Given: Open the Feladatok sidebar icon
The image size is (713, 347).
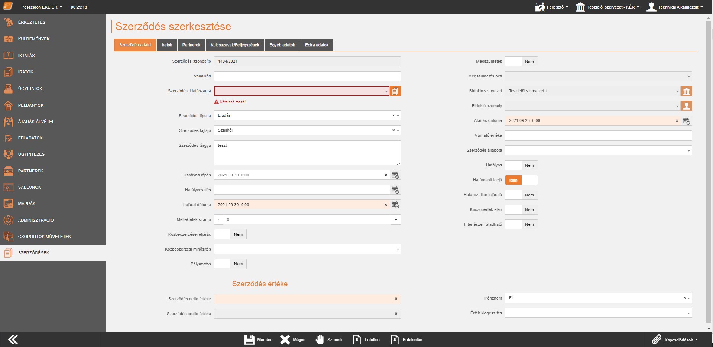Looking at the screenshot, I should (8, 138).
